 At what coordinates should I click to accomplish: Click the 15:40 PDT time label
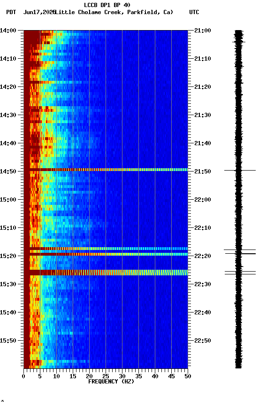point(8,312)
